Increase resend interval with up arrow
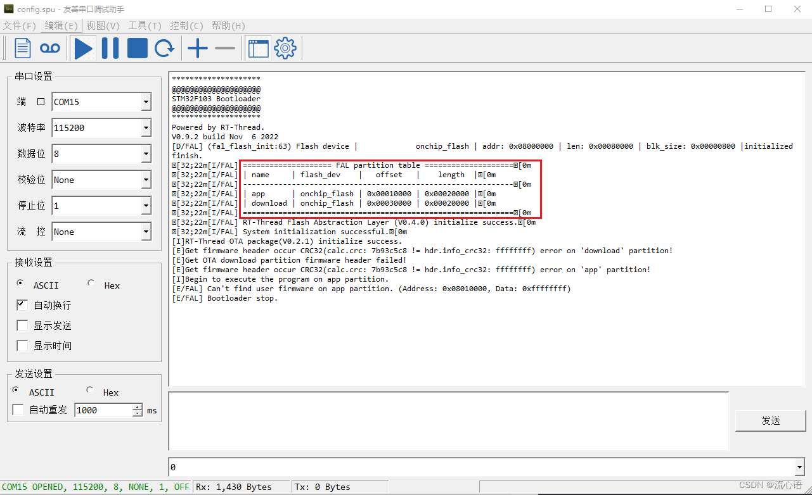 click(x=138, y=407)
